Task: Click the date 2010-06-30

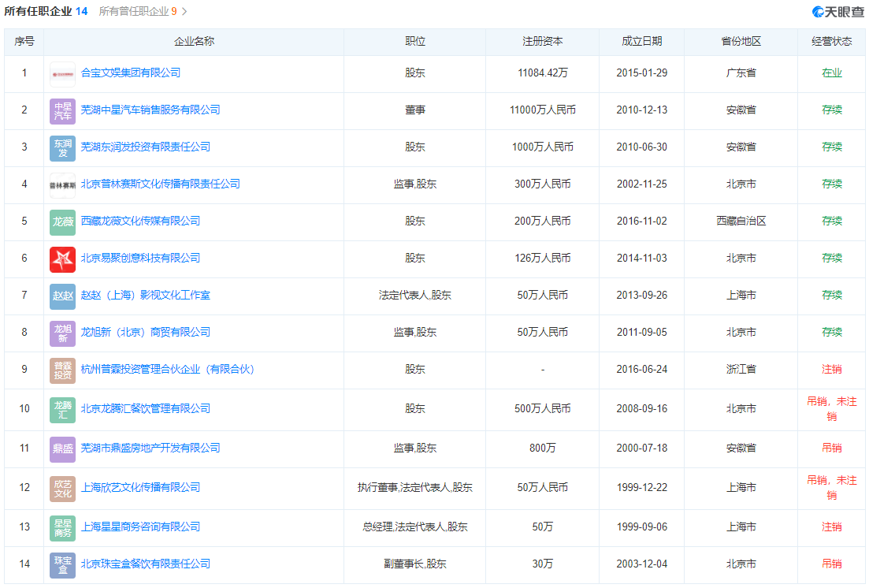Action: point(642,147)
